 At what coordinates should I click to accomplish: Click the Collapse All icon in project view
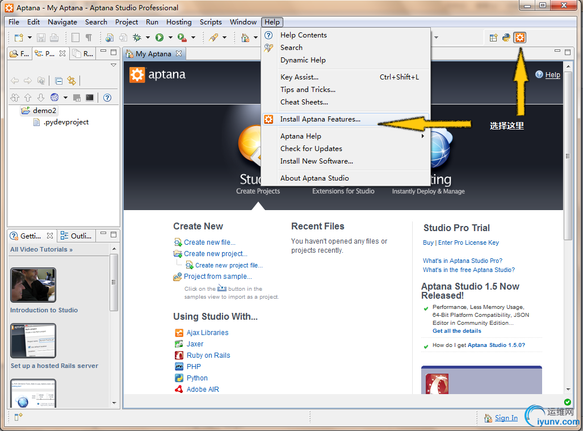point(58,80)
